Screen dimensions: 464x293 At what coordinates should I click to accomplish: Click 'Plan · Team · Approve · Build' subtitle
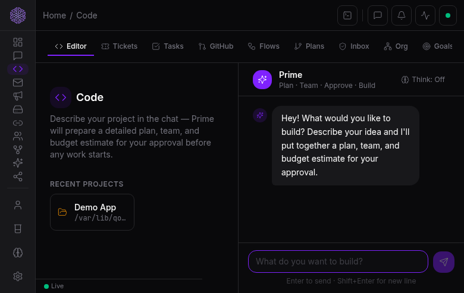click(x=327, y=86)
